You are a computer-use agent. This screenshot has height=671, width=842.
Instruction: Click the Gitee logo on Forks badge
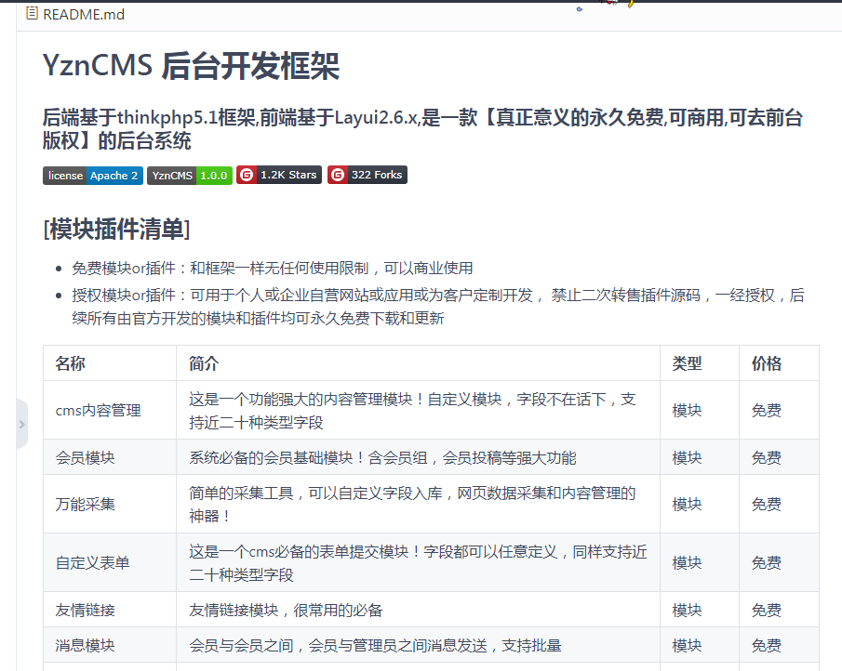tap(338, 175)
